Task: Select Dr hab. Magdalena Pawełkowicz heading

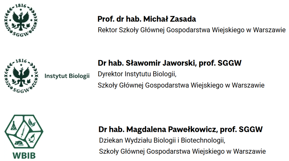Action: click(x=181, y=129)
